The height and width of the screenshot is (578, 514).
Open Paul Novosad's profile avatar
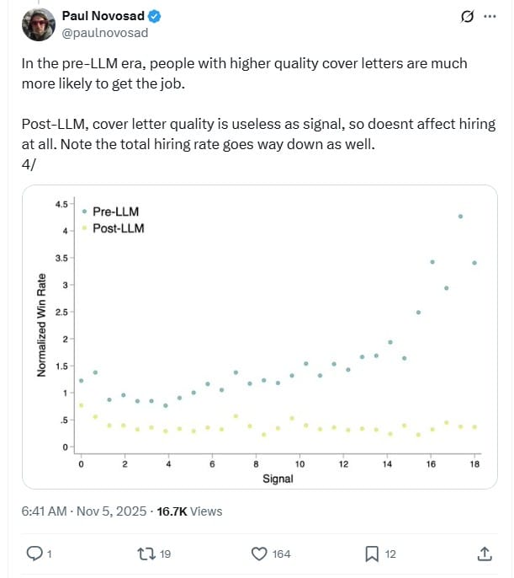(x=37, y=24)
